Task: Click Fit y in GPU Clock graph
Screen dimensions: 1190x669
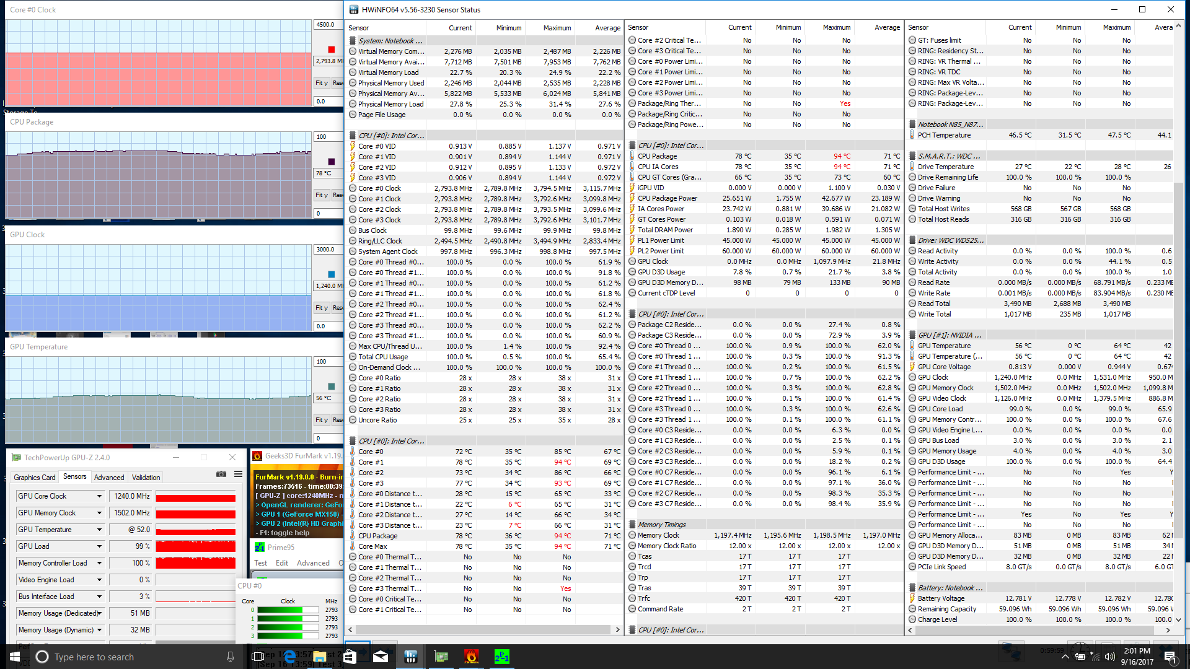Action: tap(322, 308)
